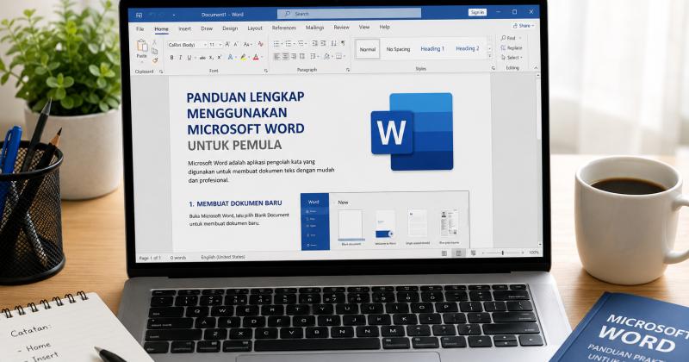The height and width of the screenshot is (362, 689).
Task: Open the File tab
Action: (x=140, y=29)
